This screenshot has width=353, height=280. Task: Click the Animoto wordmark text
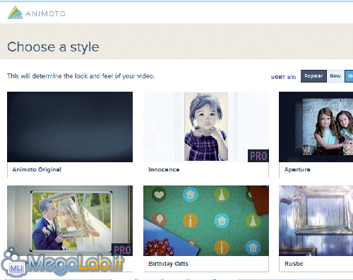click(x=45, y=13)
